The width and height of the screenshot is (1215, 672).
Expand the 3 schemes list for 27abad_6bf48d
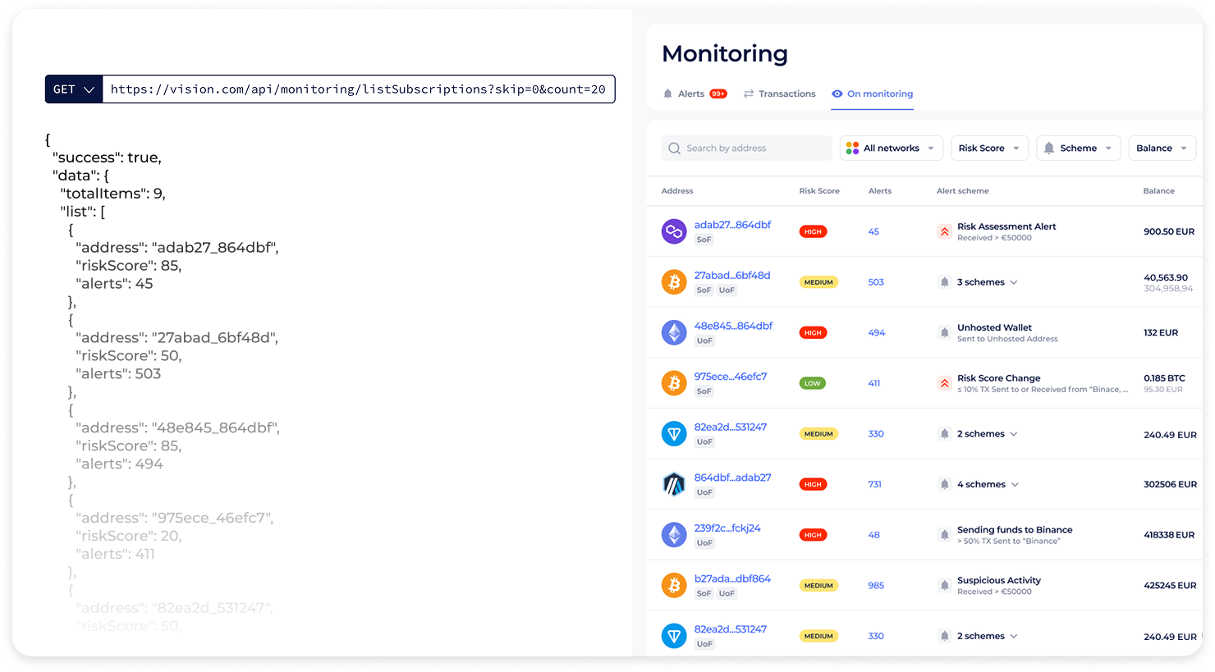(1016, 281)
